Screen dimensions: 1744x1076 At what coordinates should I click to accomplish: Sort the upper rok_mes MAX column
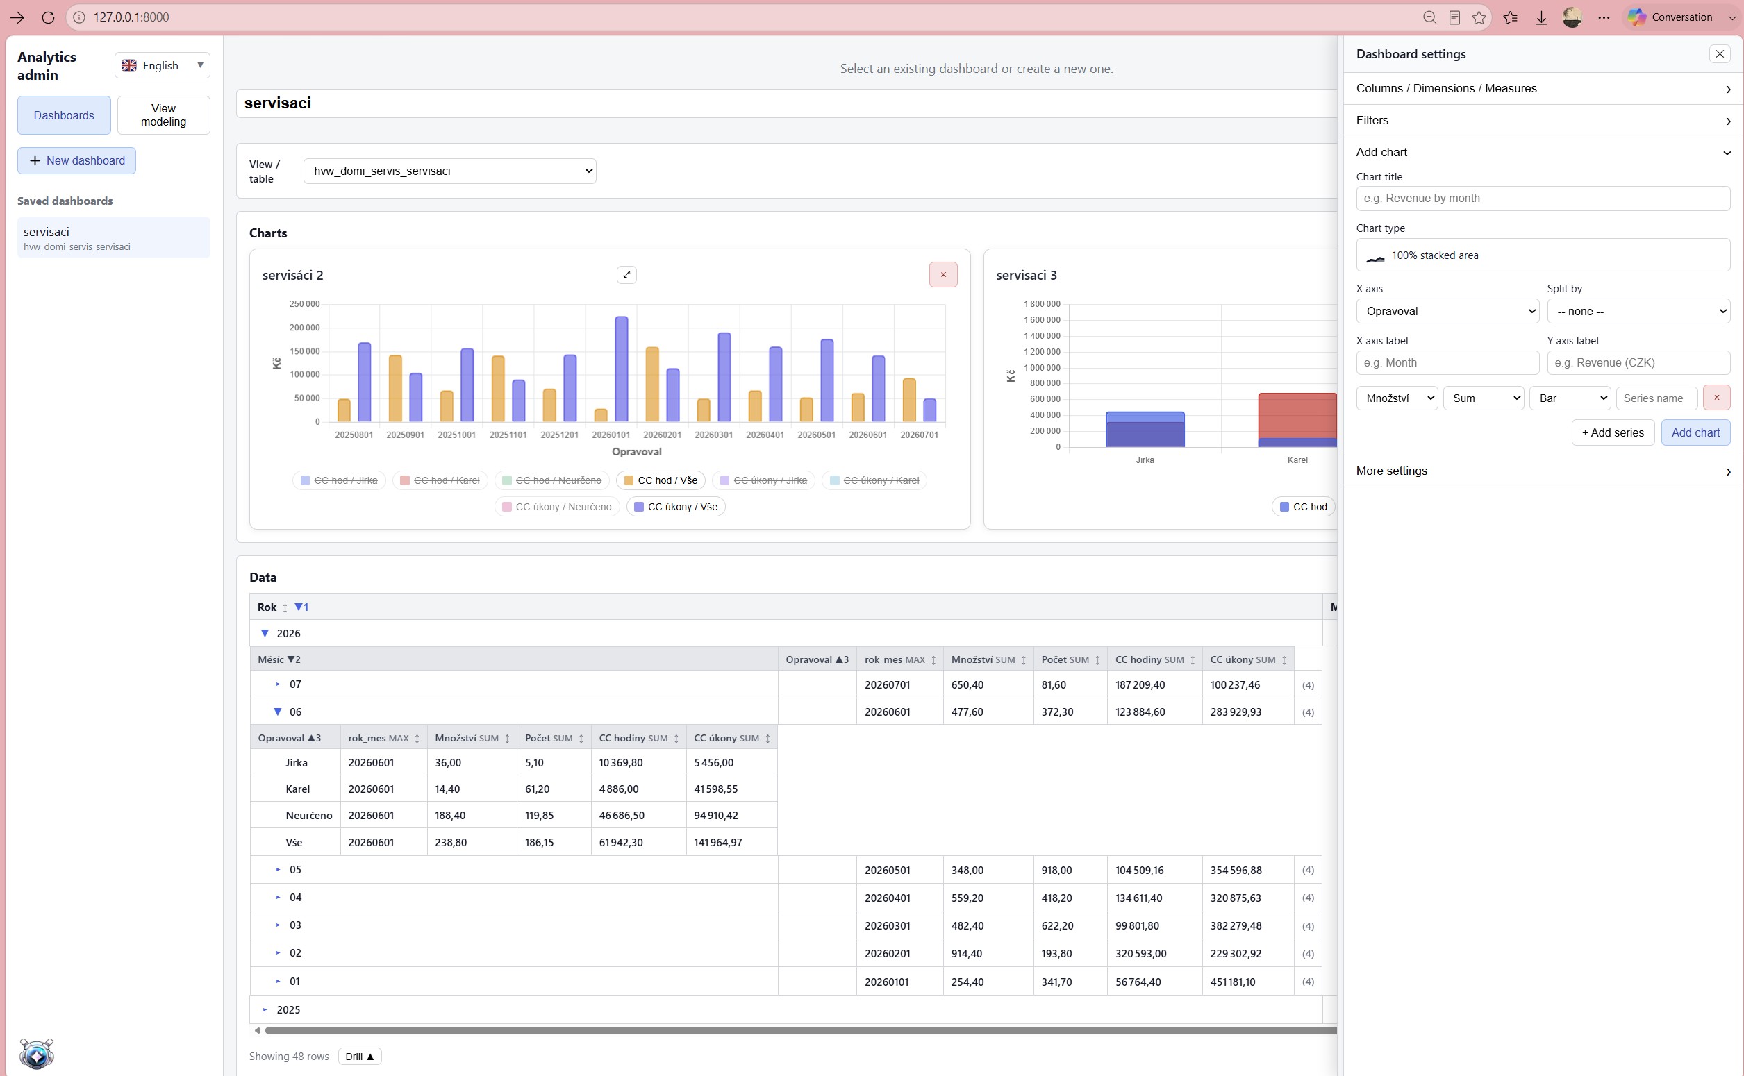point(934,660)
